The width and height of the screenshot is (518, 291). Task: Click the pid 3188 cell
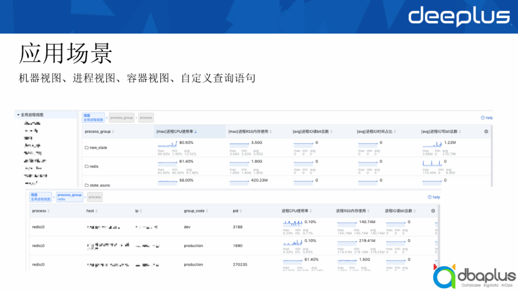(x=237, y=227)
